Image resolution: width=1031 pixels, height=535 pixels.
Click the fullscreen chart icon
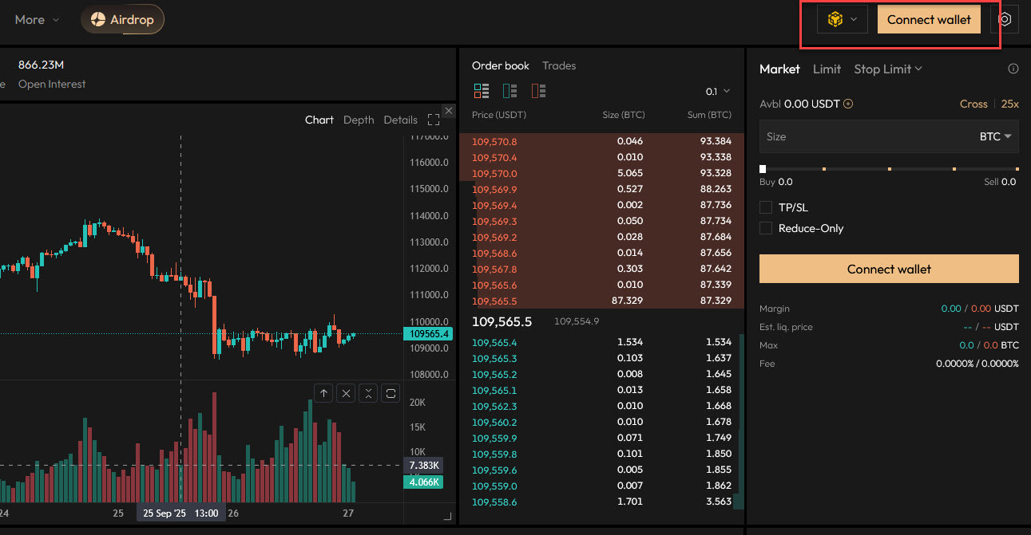(434, 120)
